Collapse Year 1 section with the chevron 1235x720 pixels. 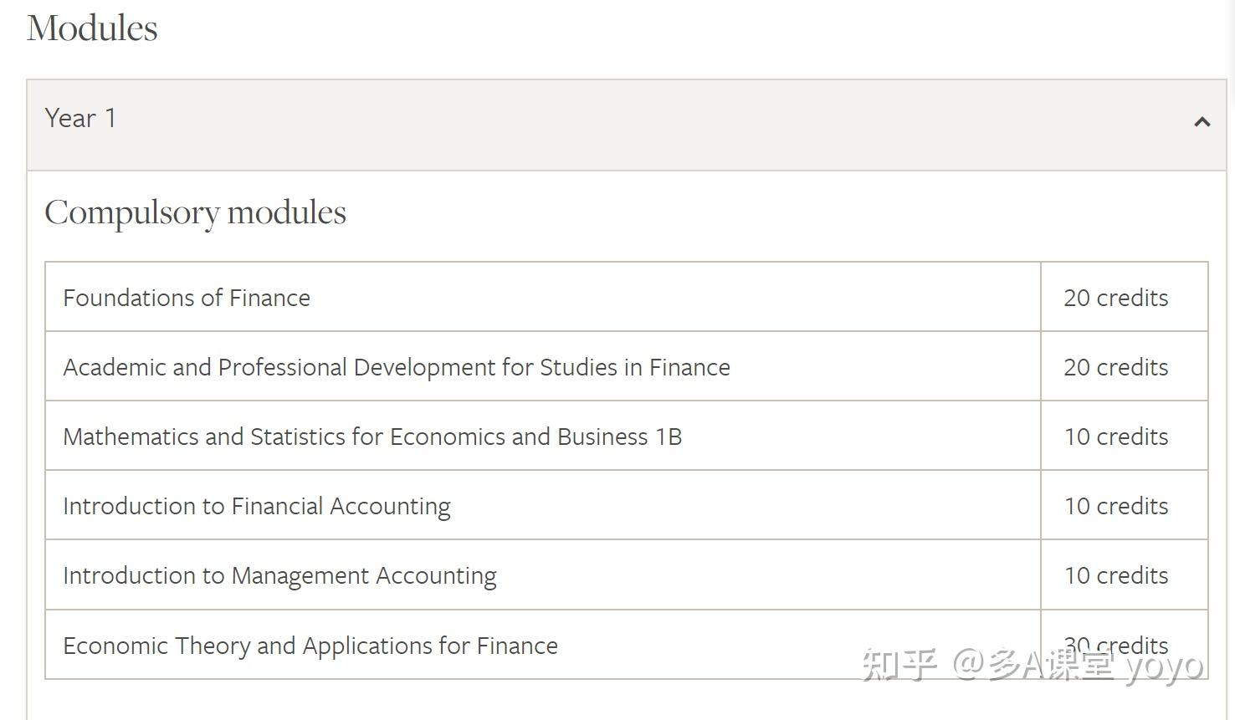coord(1202,122)
